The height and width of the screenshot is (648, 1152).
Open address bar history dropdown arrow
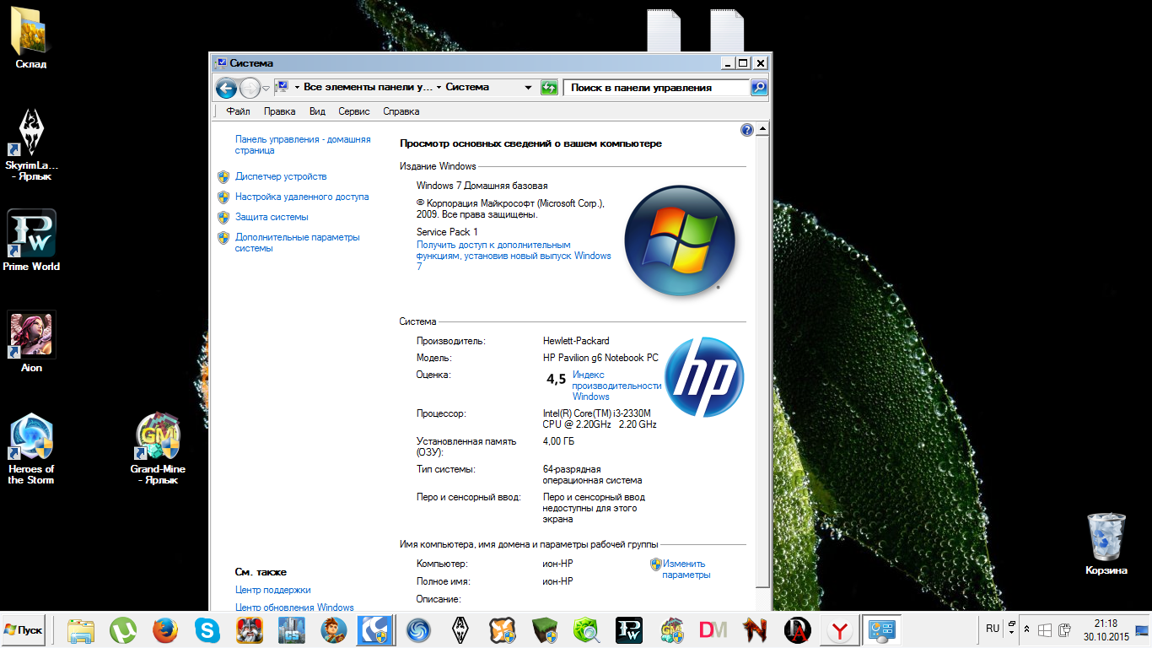tap(528, 88)
